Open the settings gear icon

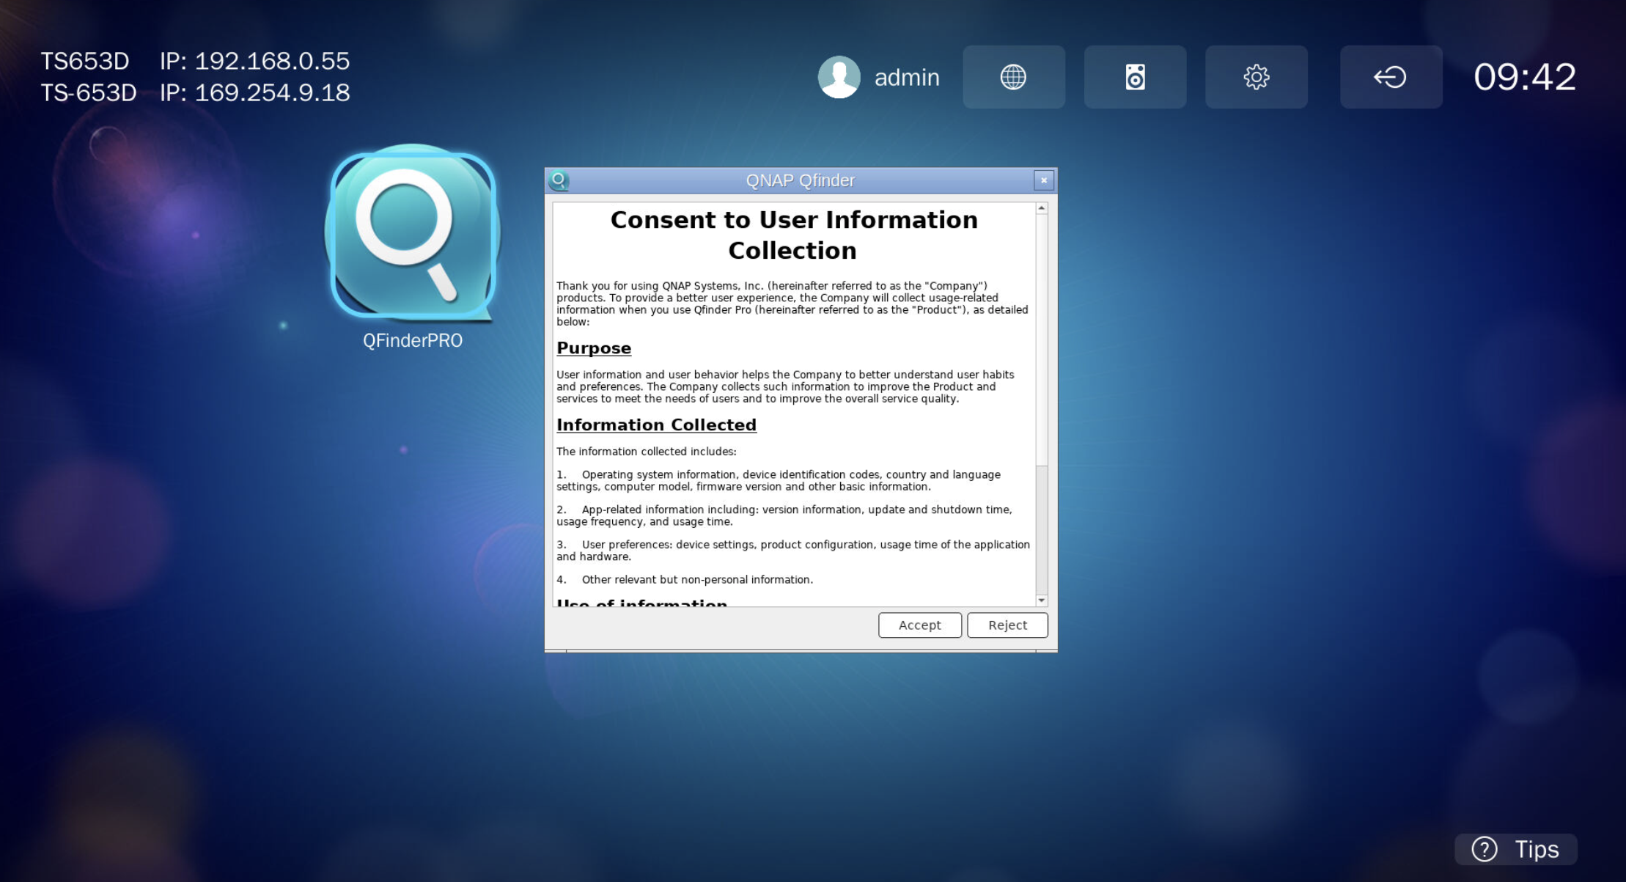[x=1256, y=77]
